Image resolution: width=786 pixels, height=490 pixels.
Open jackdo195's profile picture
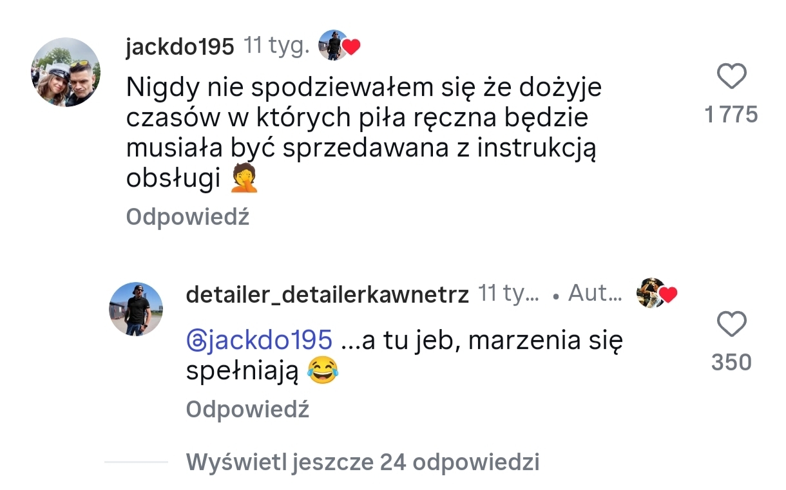(66, 72)
